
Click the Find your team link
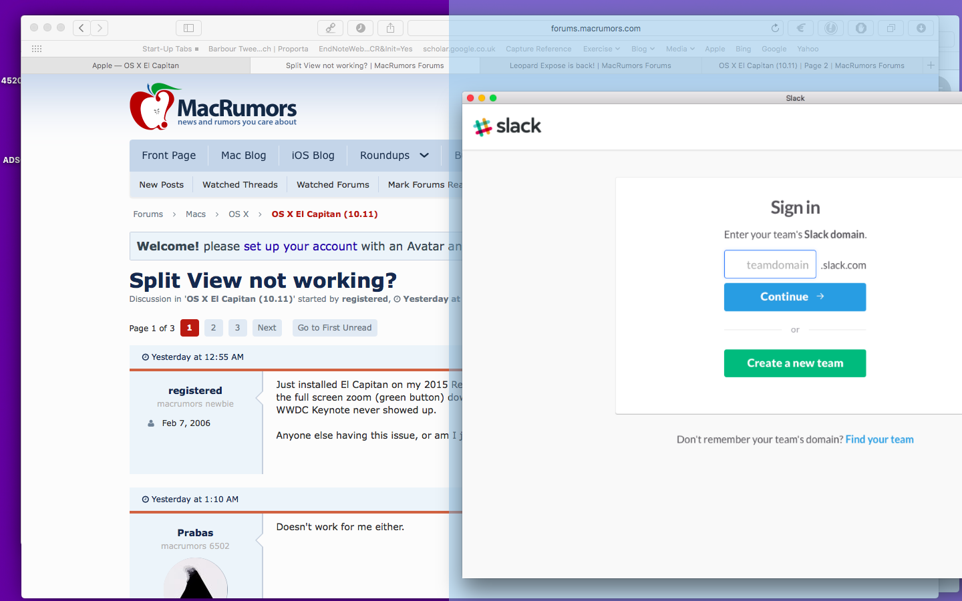pyautogui.click(x=879, y=439)
